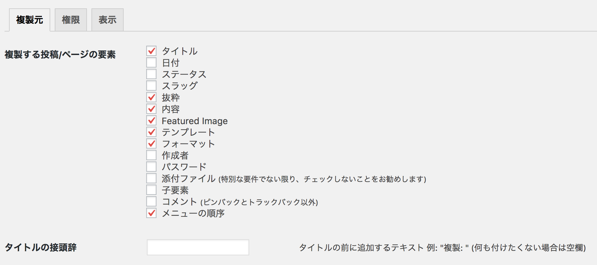597x265 pixels.
Task: Switch to the 権限 tab
Action: (x=71, y=20)
